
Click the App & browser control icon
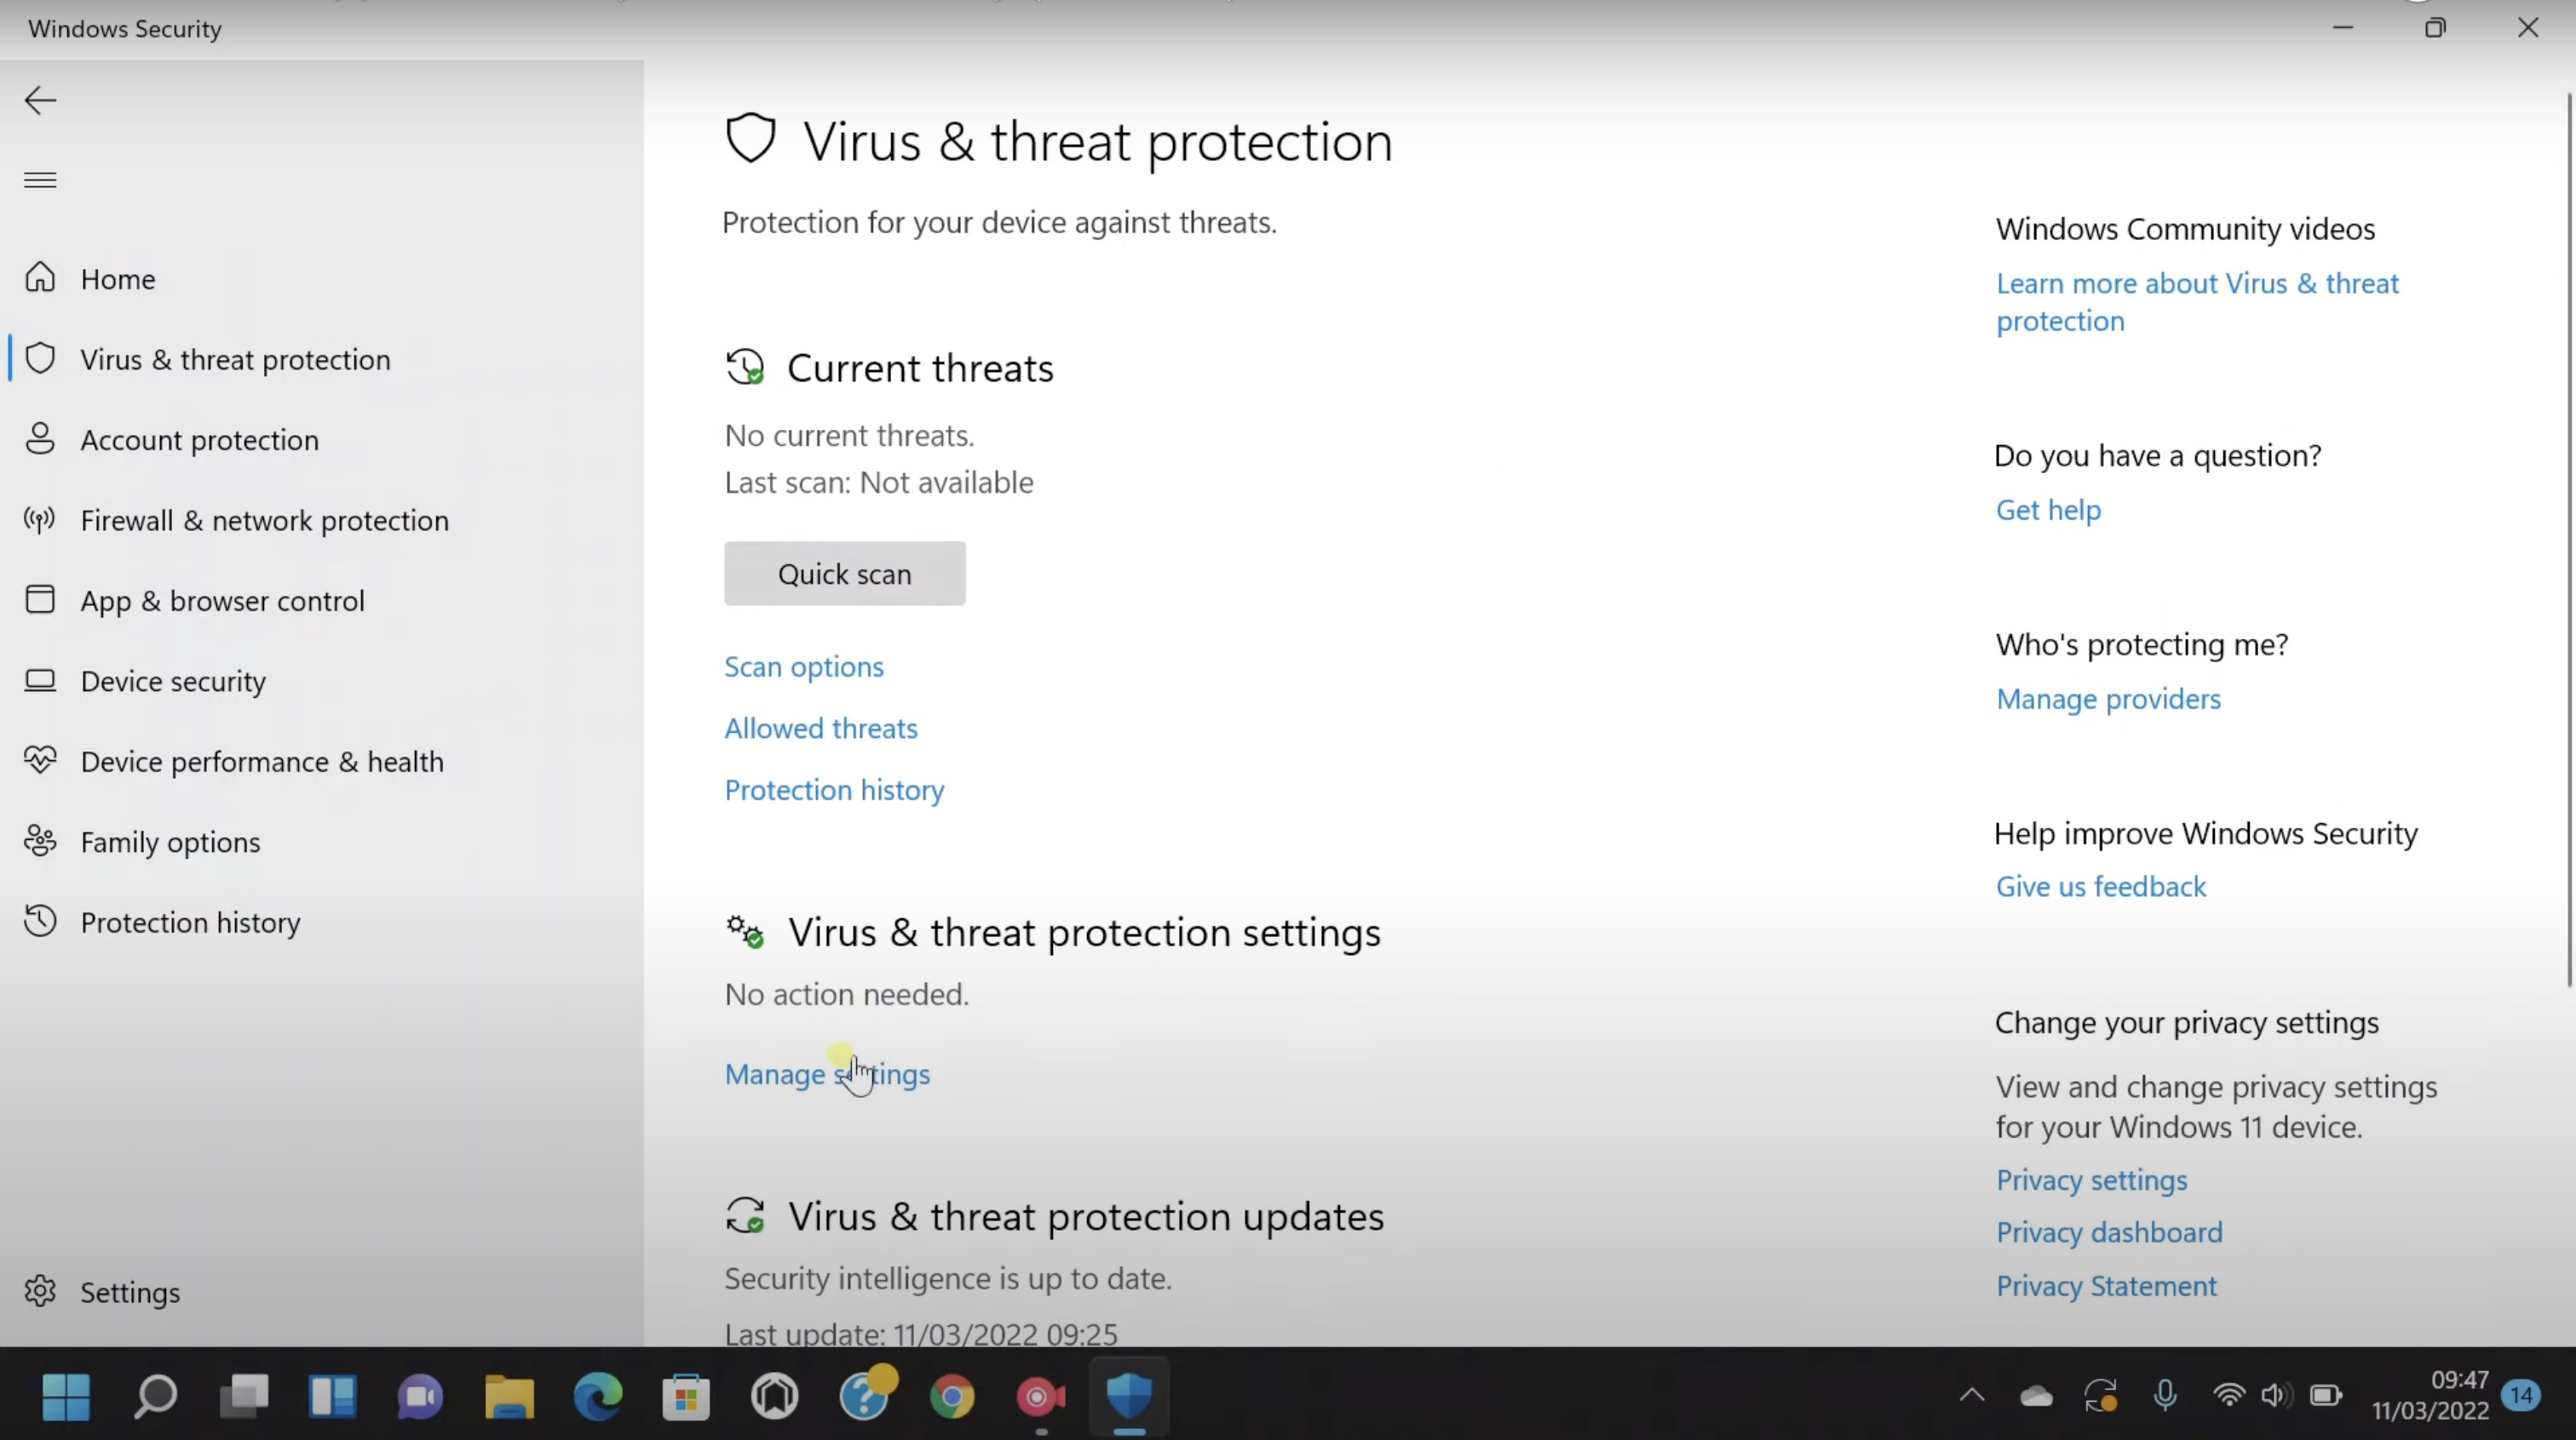[x=40, y=601]
